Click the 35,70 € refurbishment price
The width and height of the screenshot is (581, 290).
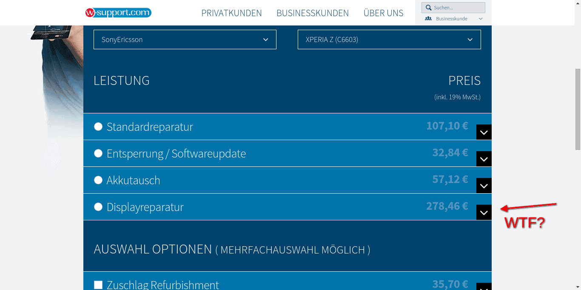tap(450, 284)
